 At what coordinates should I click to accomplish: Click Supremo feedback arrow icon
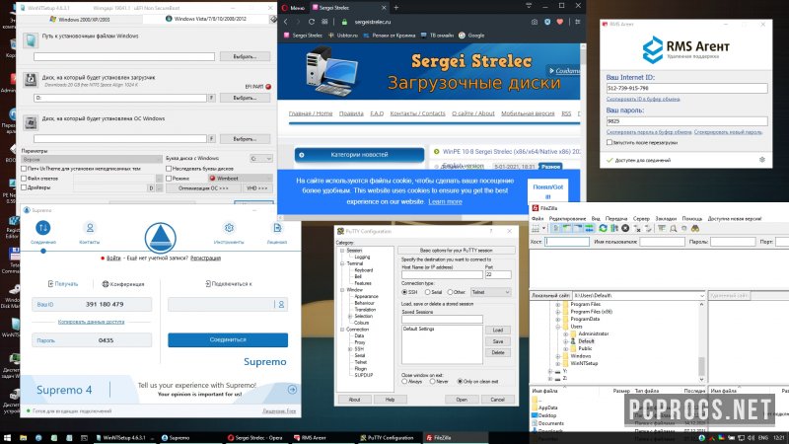pyautogui.click(x=292, y=390)
